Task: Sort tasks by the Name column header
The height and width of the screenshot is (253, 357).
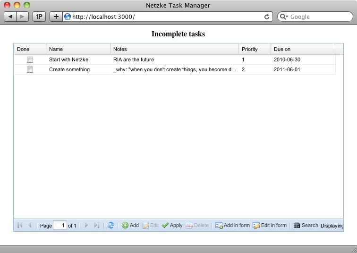Action: pos(78,49)
